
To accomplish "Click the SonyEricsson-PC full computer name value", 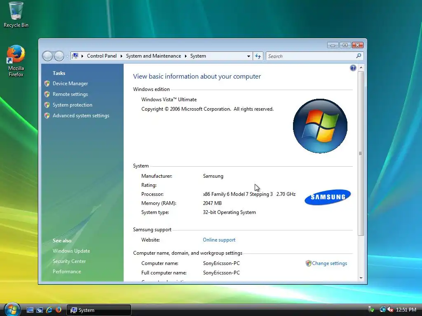I will pos(221,273).
